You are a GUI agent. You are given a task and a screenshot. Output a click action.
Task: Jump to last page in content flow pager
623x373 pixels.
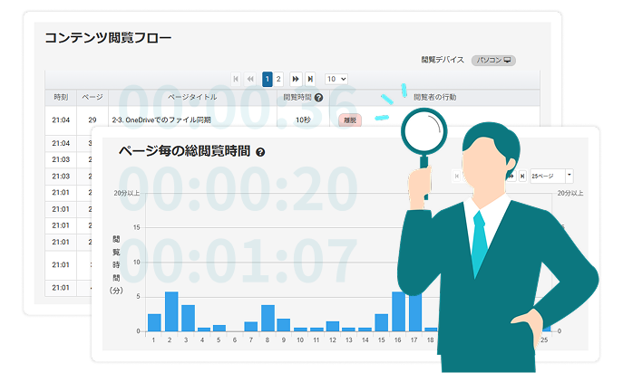pos(310,79)
